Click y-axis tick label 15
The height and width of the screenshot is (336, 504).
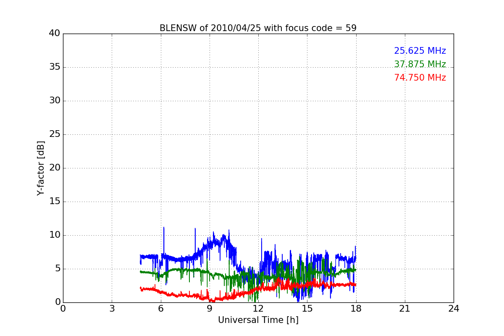55,202
